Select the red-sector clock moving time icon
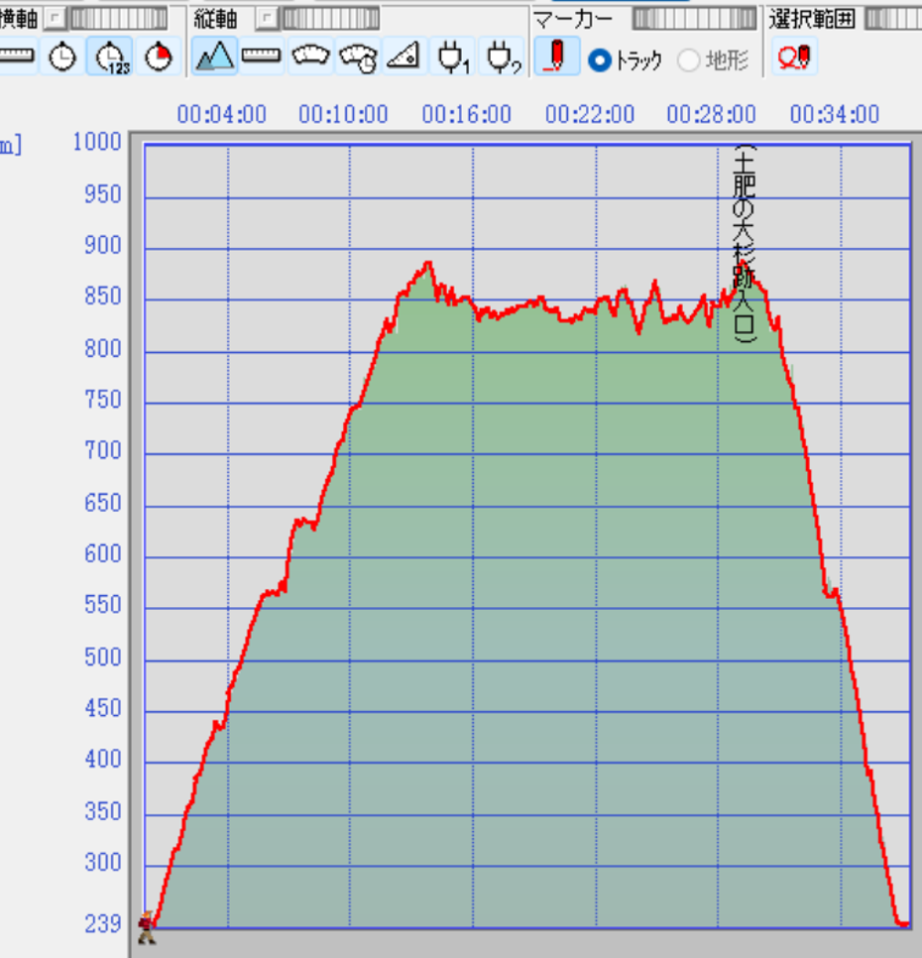 pos(159,57)
